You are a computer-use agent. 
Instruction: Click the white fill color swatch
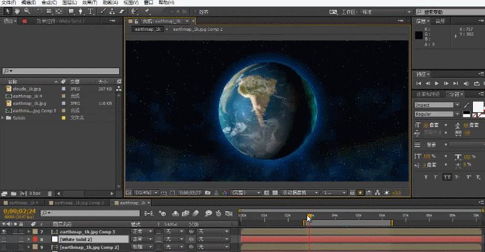[478, 107]
